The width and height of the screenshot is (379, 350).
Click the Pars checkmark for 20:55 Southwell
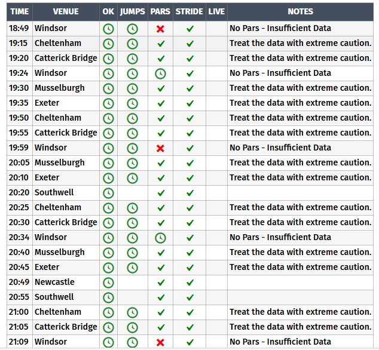click(x=160, y=297)
